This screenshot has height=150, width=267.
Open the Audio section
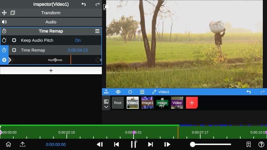(x=51, y=22)
